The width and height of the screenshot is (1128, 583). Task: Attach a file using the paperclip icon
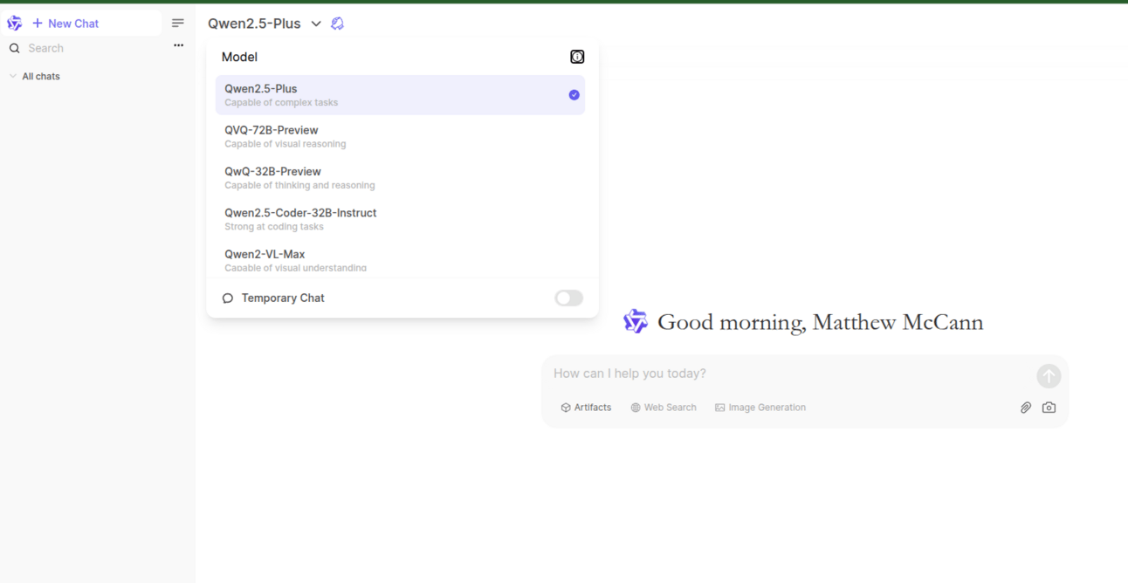[x=1026, y=408]
